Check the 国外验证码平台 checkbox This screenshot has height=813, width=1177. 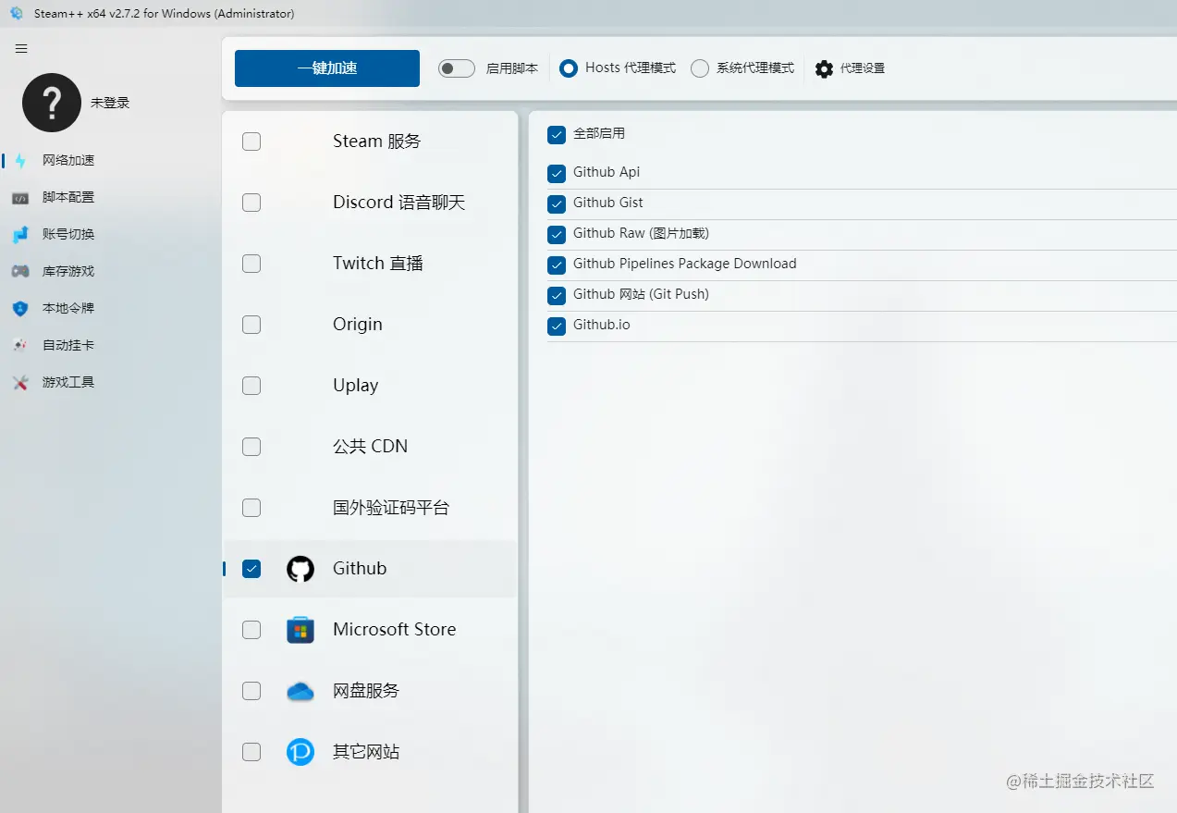click(251, 508)
